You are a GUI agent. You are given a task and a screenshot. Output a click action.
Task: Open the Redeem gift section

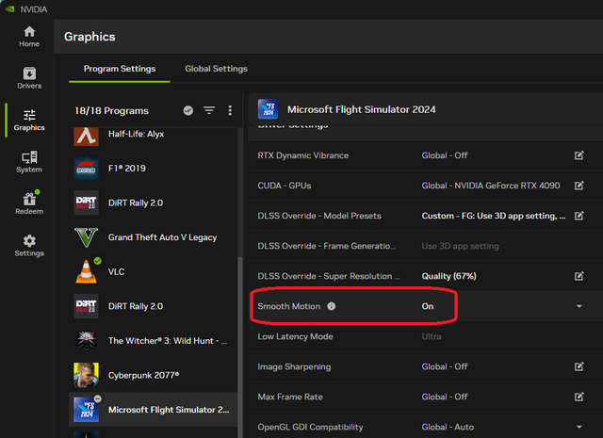pos(29,203)
